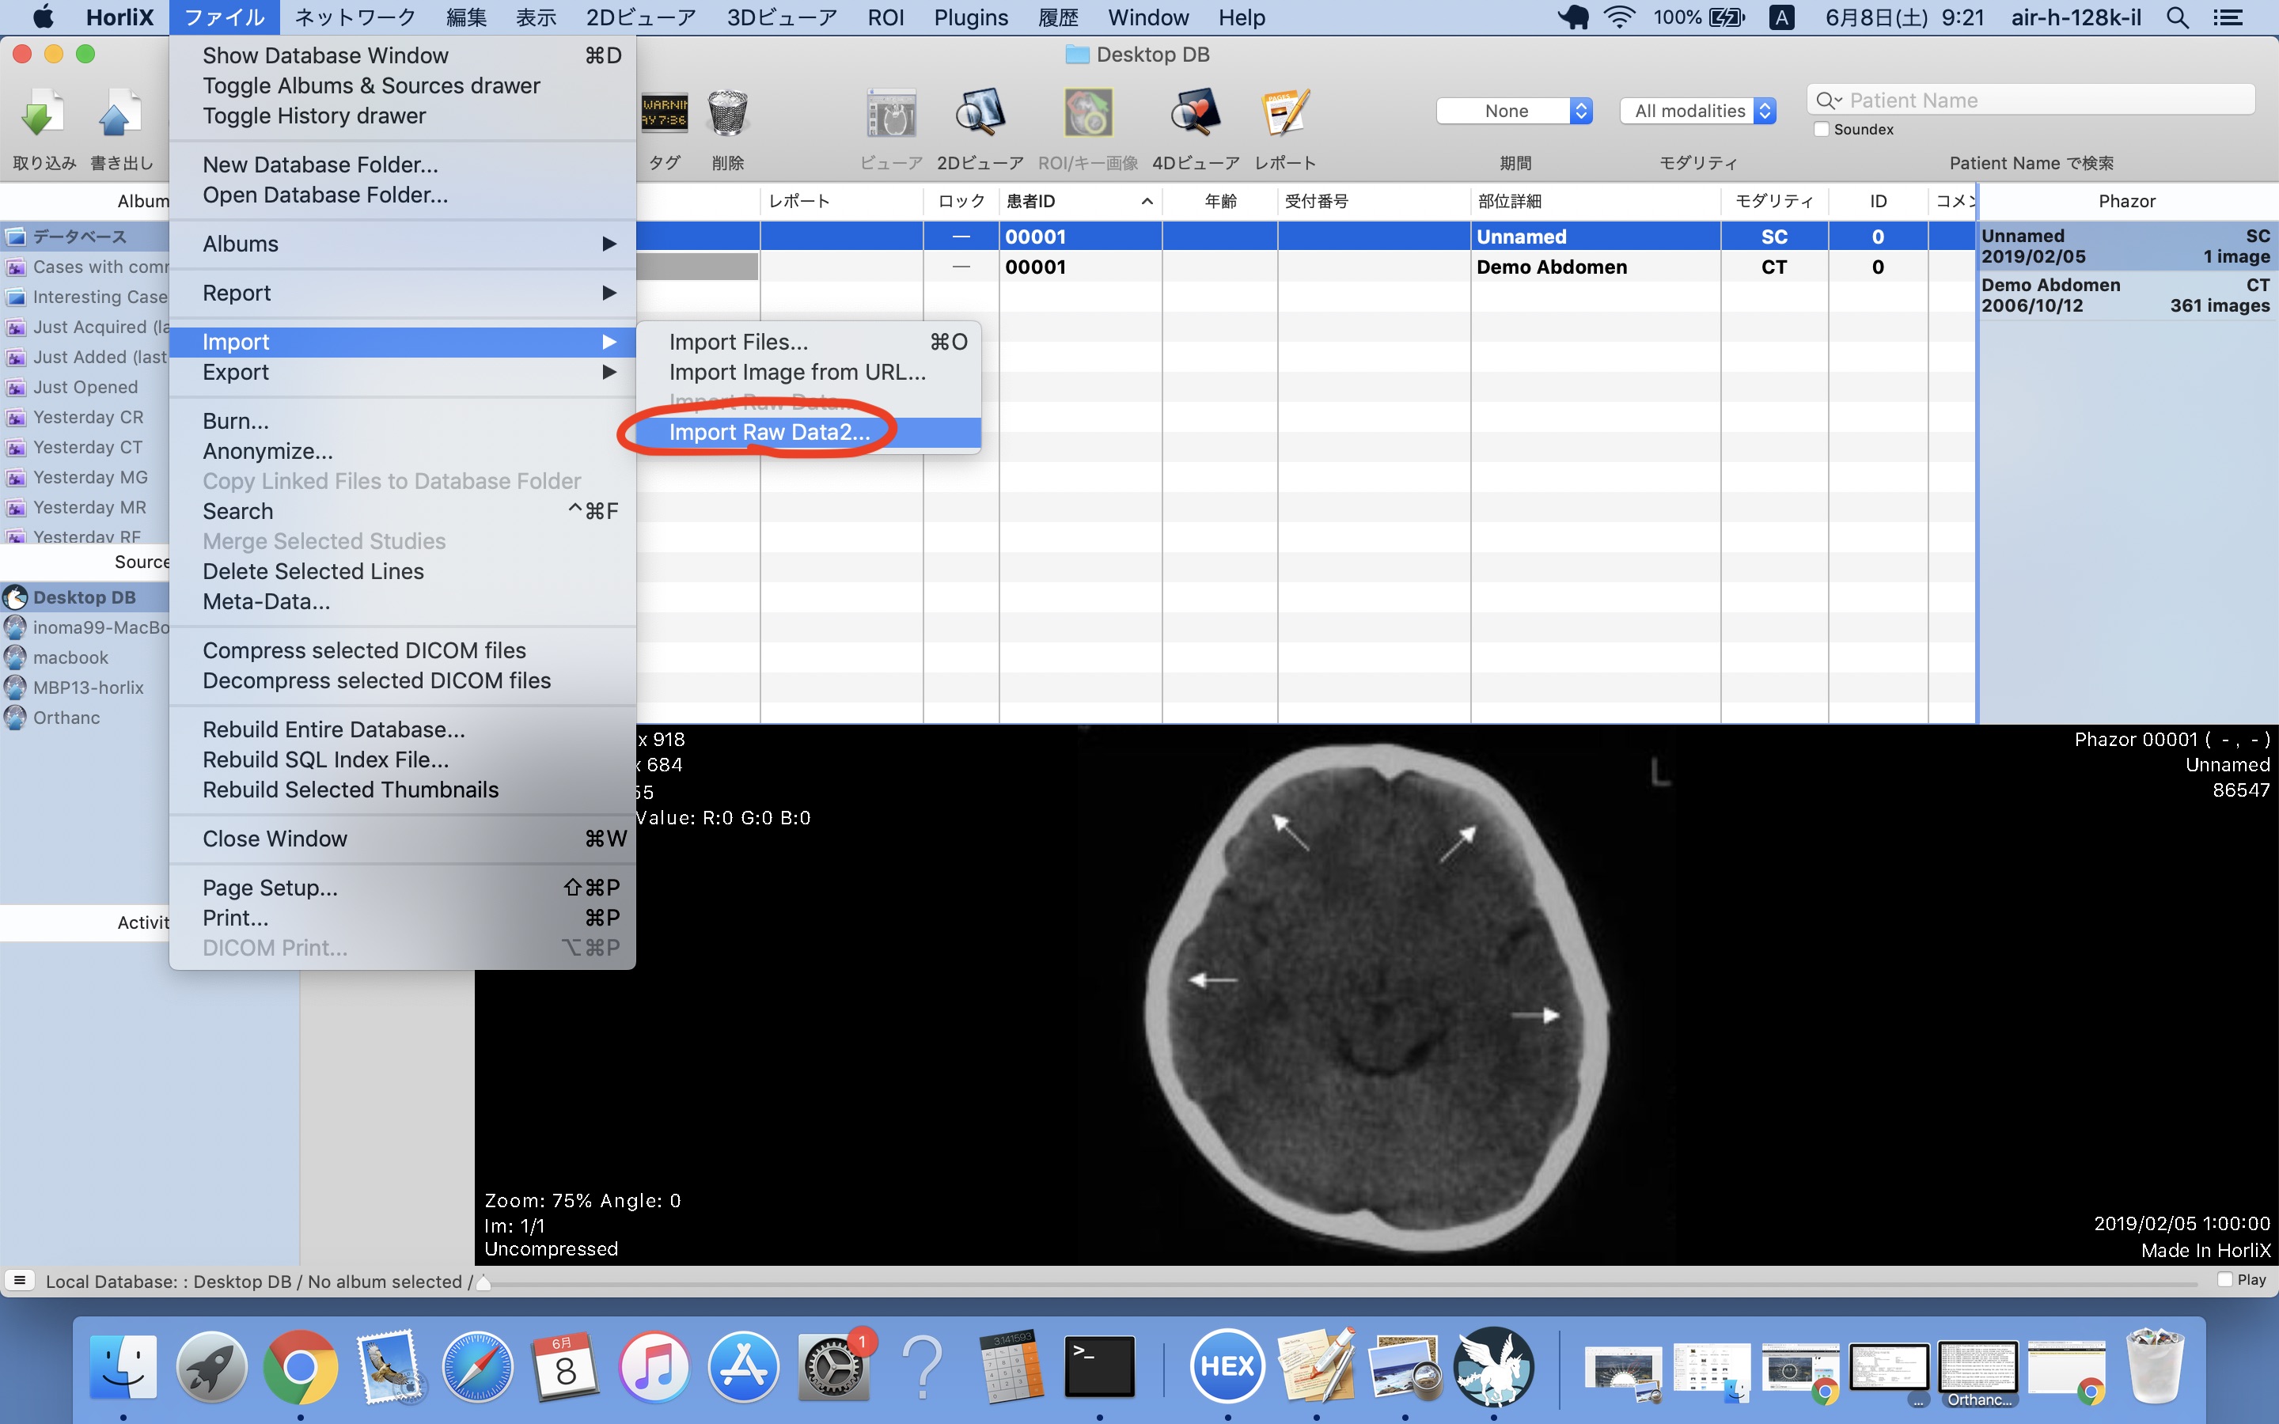Open the Trash in the Dock

click(2155, 1366)
